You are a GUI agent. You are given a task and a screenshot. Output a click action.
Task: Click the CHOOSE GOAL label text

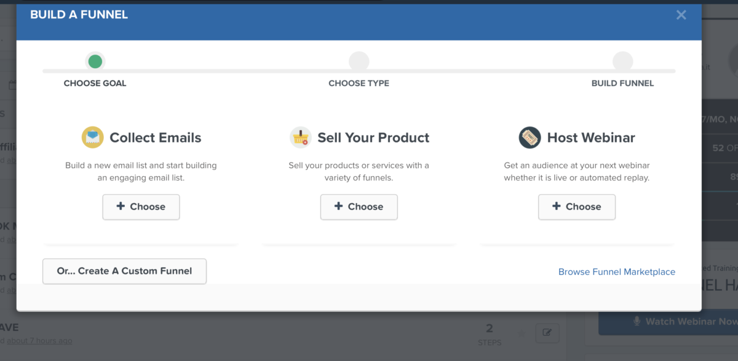[x=95, y=83]
